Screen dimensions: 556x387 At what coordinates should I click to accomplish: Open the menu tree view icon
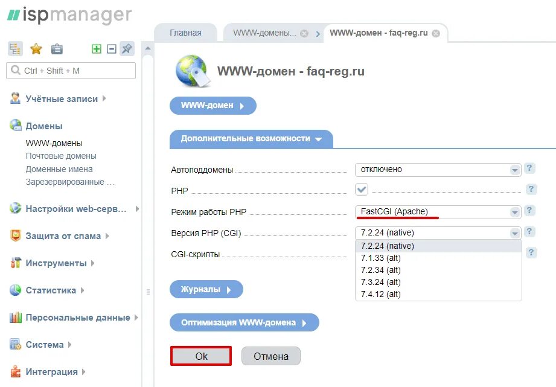point(15,49)
